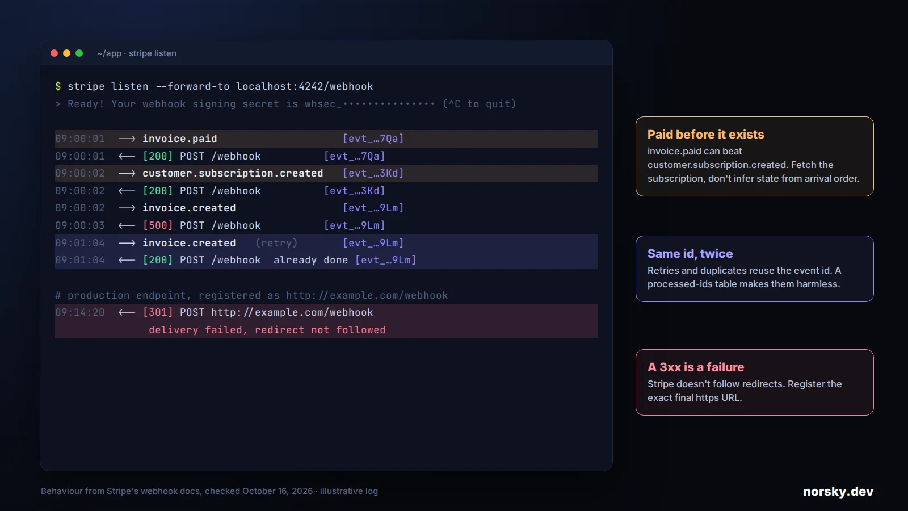Click the '# production endpoint' comment line
Viewport: 908px width, 511px height.
pyautogui.click(x=251, y=295)
